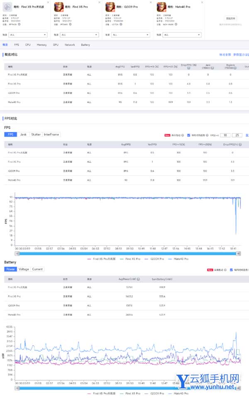
Task: Toggle the FPS section trend checkbox
Action: point(189,135)
